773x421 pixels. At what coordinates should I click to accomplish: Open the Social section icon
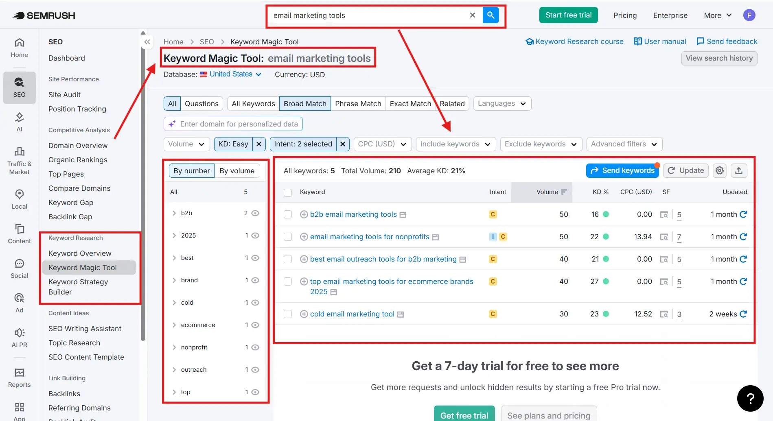(19, 268)
